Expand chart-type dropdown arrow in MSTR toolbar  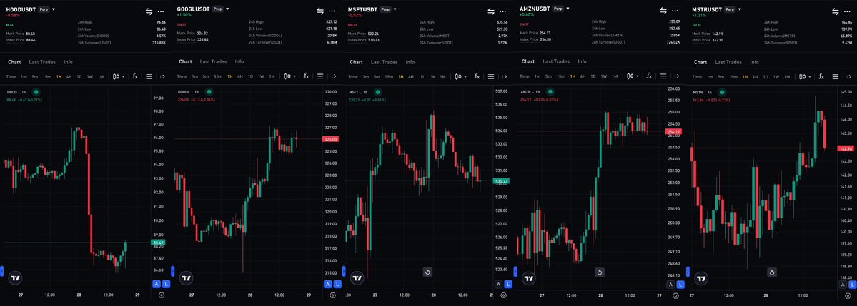(x=809, y=77)
